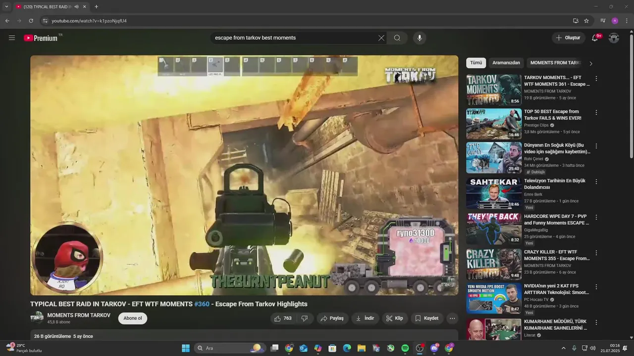Image resolution: width=634 pixels, height=356 pixels.
Task: Mute tab via speaker icon on tab
Action: tap(76, 7)
